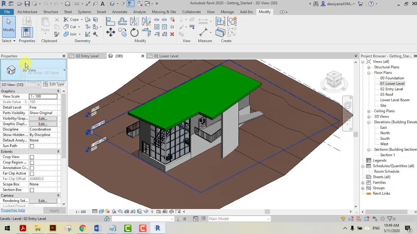Open the File menu
Image resolution: width=417 pixels, height=234 pixels.
pyautogui.click(x=7, y=12)
